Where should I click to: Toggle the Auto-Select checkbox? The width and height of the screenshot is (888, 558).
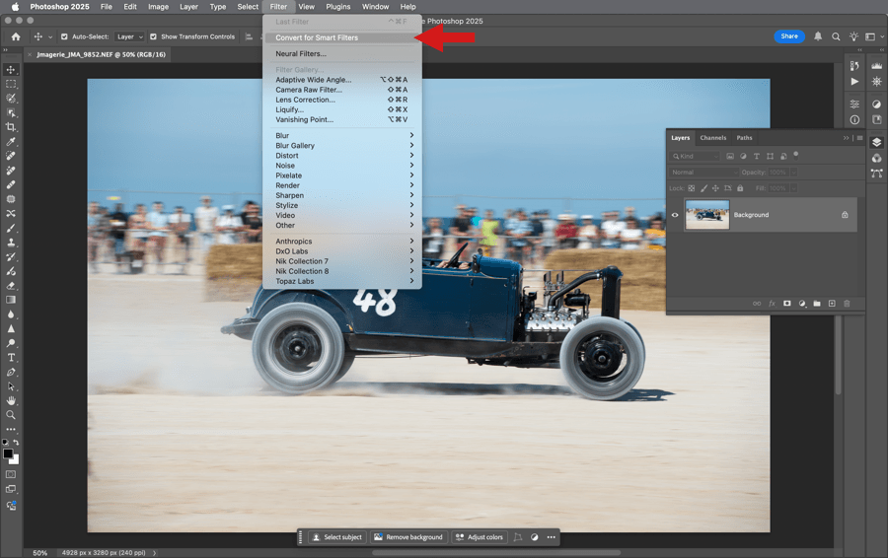coord(64,36)
